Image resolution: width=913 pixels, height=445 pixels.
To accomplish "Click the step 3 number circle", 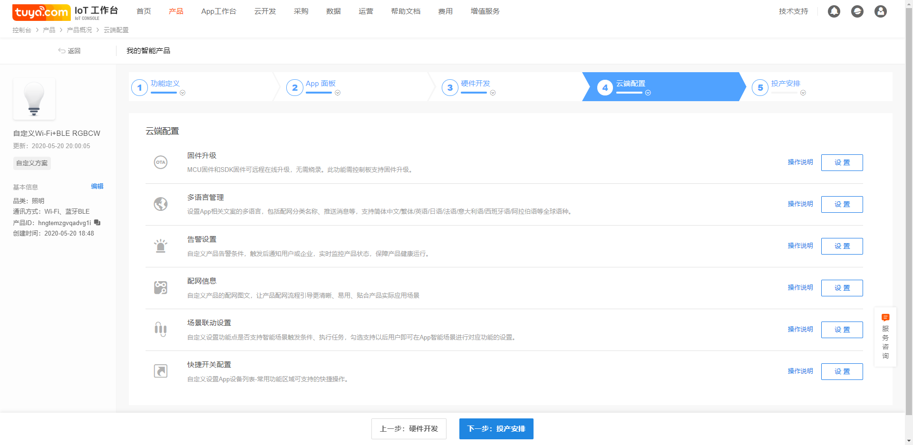I will [450, 87].
